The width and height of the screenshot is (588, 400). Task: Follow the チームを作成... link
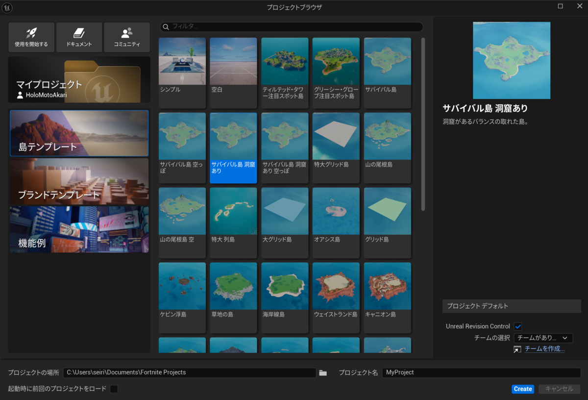pos(545,349)
